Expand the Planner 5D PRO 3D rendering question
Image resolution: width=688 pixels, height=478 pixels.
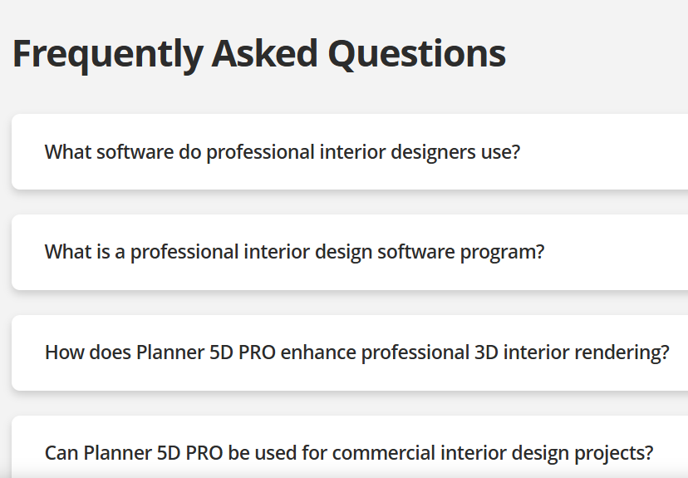356,352
